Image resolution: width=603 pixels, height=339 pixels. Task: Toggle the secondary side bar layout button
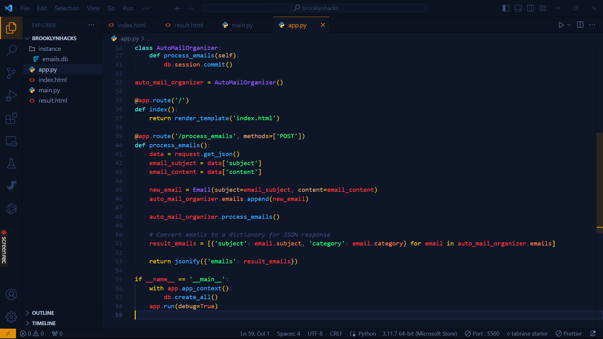tap(530, 8)
